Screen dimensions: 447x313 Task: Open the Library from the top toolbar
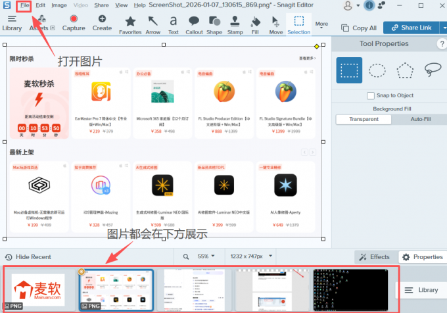[x=12, y=24]
